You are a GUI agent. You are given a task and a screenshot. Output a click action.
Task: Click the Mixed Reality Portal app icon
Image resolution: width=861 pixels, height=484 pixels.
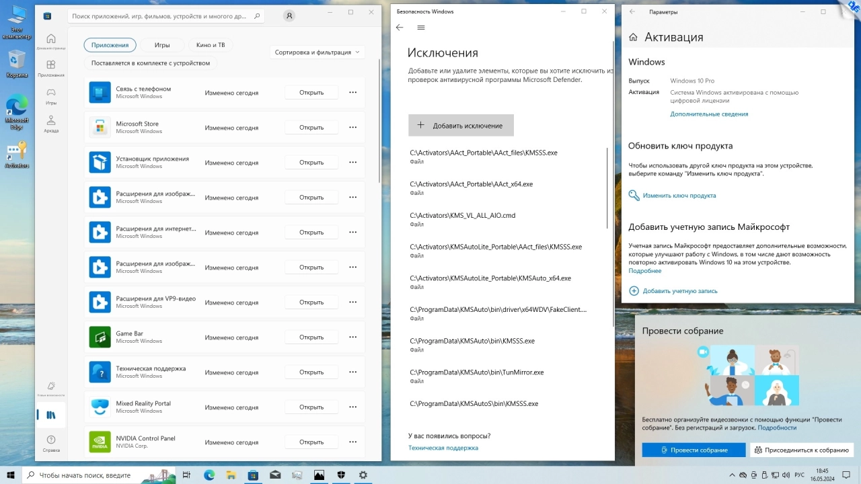[100, 407]
